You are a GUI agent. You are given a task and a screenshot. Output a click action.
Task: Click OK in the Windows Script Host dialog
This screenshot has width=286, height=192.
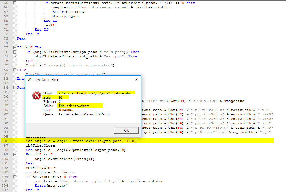tap(126, 130)
